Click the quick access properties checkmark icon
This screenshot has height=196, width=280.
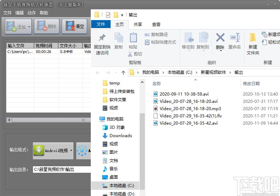coord(108,15)
